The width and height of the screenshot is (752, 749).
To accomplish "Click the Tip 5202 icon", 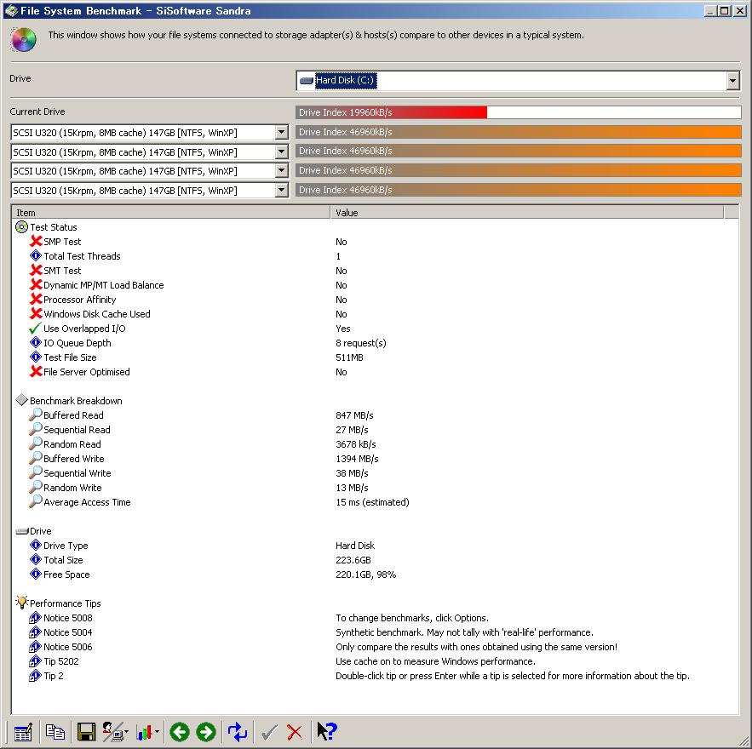I will pyautogui.click(x=36, y=661).
